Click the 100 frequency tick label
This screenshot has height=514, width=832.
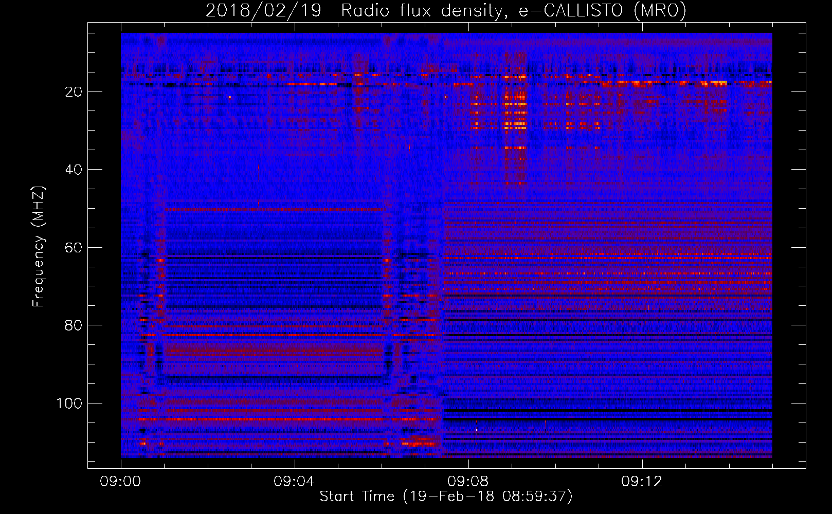click(69, 403)
